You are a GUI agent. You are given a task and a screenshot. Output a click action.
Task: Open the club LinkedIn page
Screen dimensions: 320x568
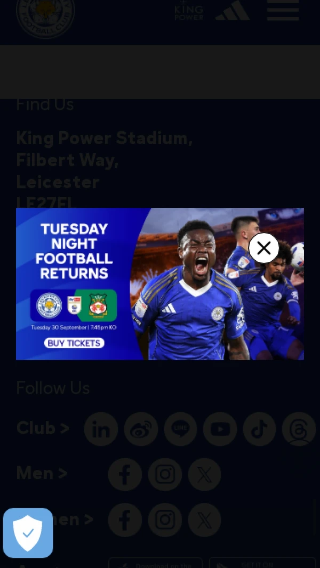(x=101, y=429)
